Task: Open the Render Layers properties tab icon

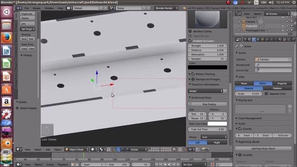Action: coord(250,39)
